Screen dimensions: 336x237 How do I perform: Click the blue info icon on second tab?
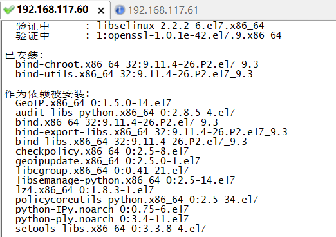point(120,10)
